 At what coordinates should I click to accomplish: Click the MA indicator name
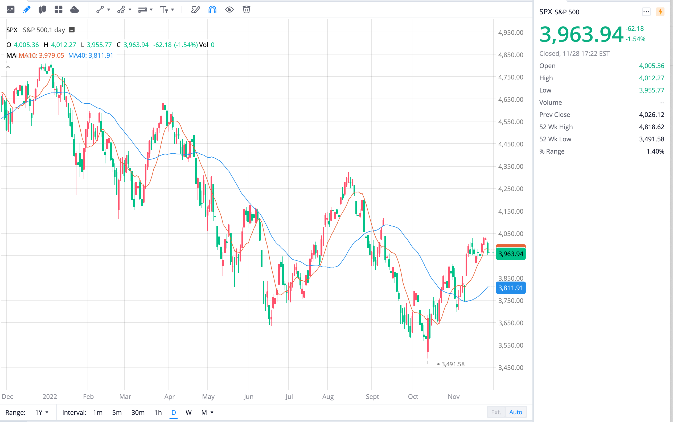pyautogui.click(x=11, y=55)
